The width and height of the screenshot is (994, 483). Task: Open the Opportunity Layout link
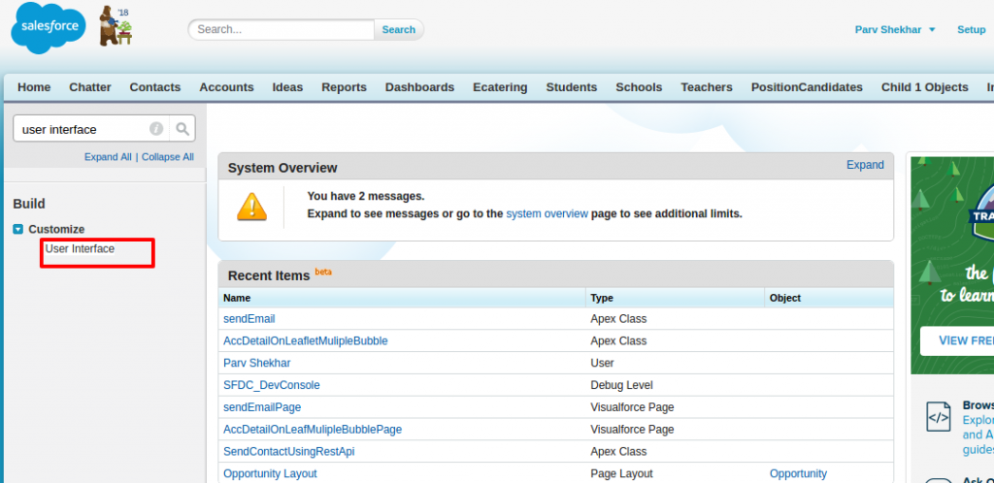[x=270, y=474]
